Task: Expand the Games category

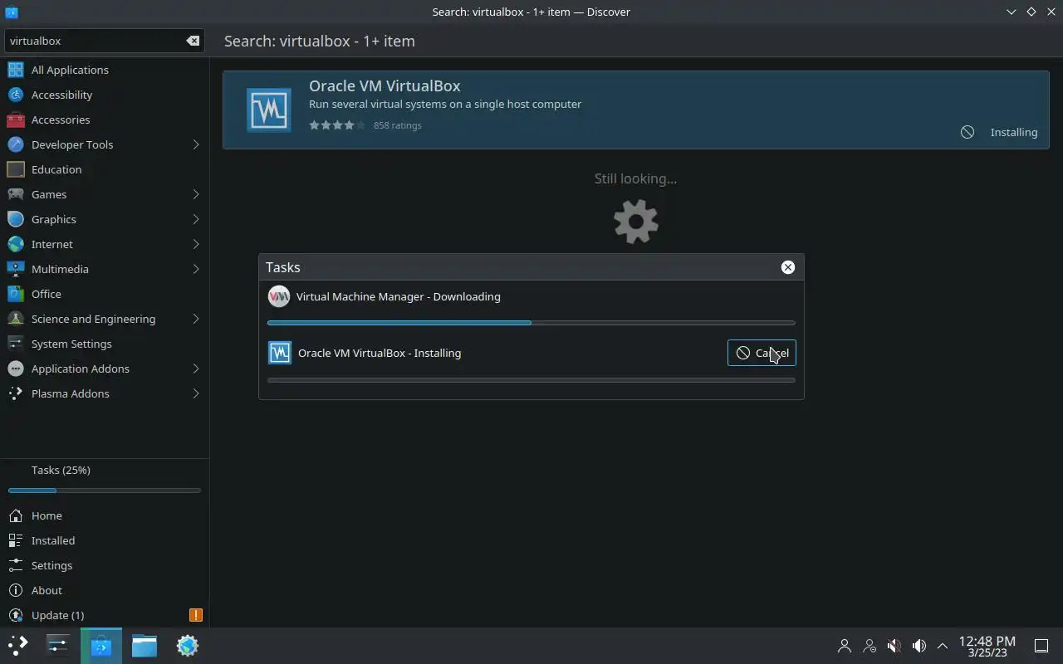Action: pyautogui.click(x=196, y=194)
